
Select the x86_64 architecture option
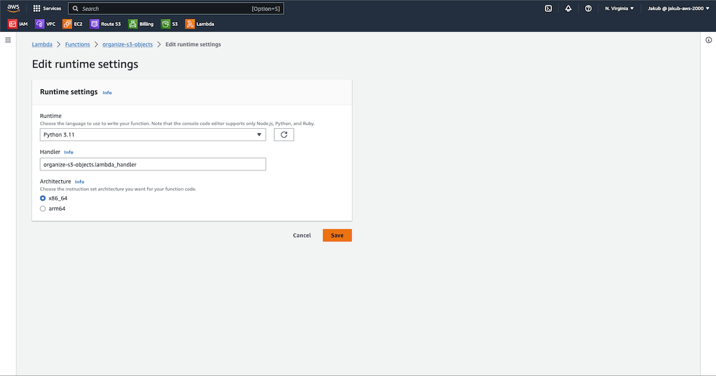click(43, 198)
